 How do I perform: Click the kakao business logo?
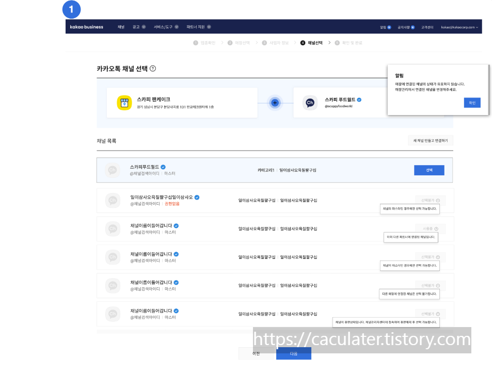pos(86,27)
